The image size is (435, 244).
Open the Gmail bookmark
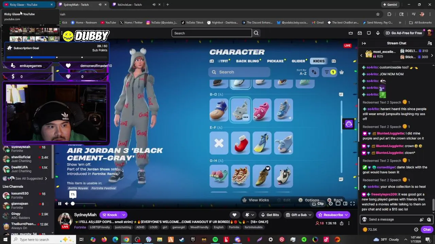(317, 23)
